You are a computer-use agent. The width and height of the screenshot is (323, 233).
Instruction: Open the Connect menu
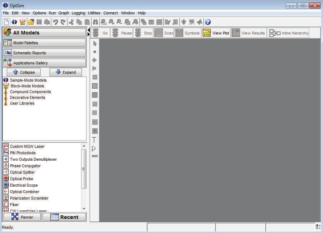111,13
